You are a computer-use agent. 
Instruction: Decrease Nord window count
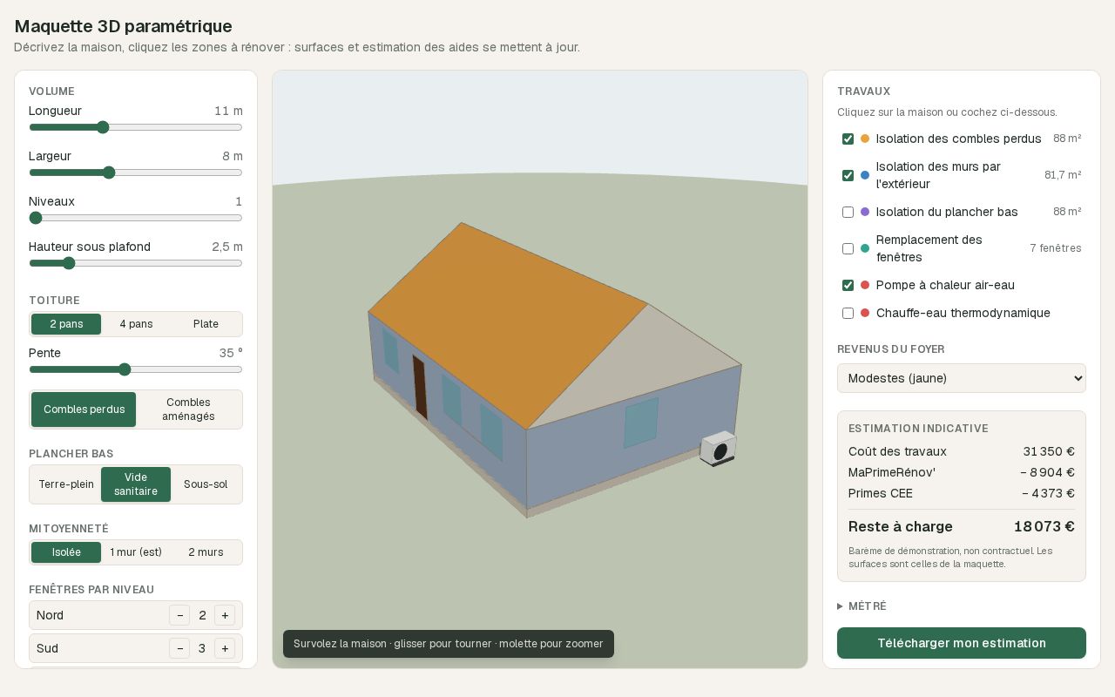[179, 615]
